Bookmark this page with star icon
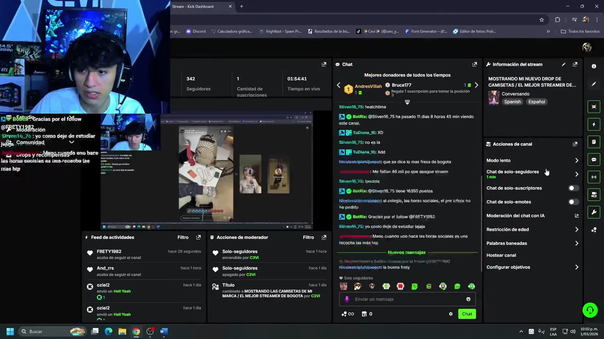The image size is (604, 339). [542, 20]
